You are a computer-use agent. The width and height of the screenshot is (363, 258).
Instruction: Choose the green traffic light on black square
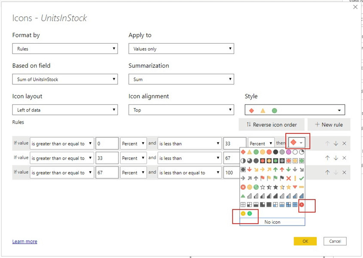coord(275,161)
